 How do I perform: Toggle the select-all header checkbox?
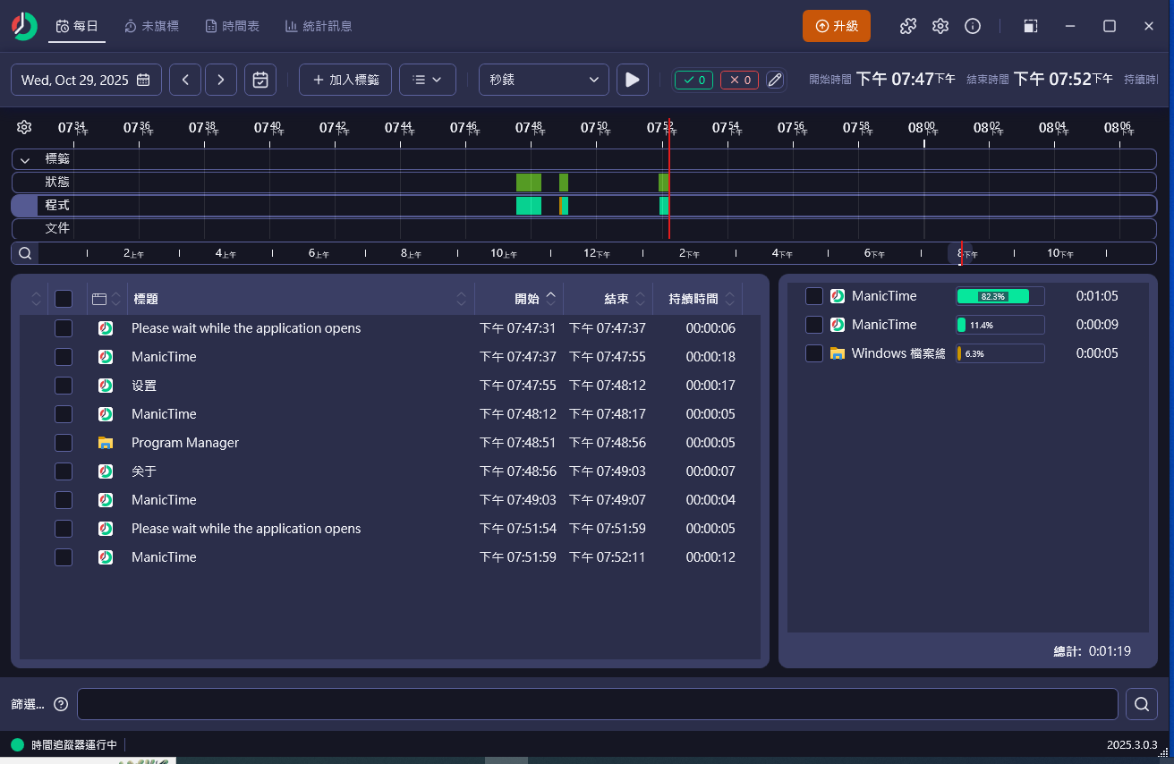[x=64, y=299]
